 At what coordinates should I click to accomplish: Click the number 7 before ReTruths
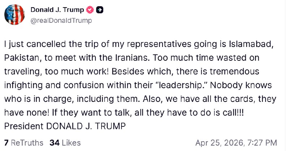[7, 143]
